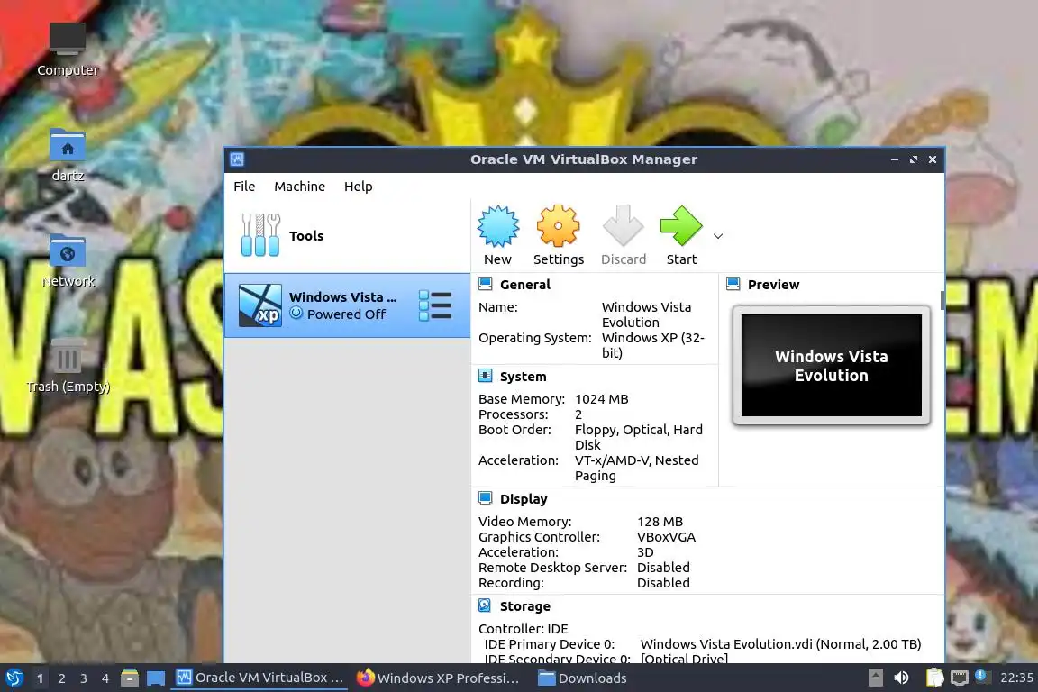Click the 'VBoxVGA' graphics controller value
Viewport: 1038px width, 692px height.
666,537
